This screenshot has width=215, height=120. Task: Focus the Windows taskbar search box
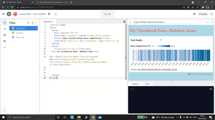pos(31,117)
